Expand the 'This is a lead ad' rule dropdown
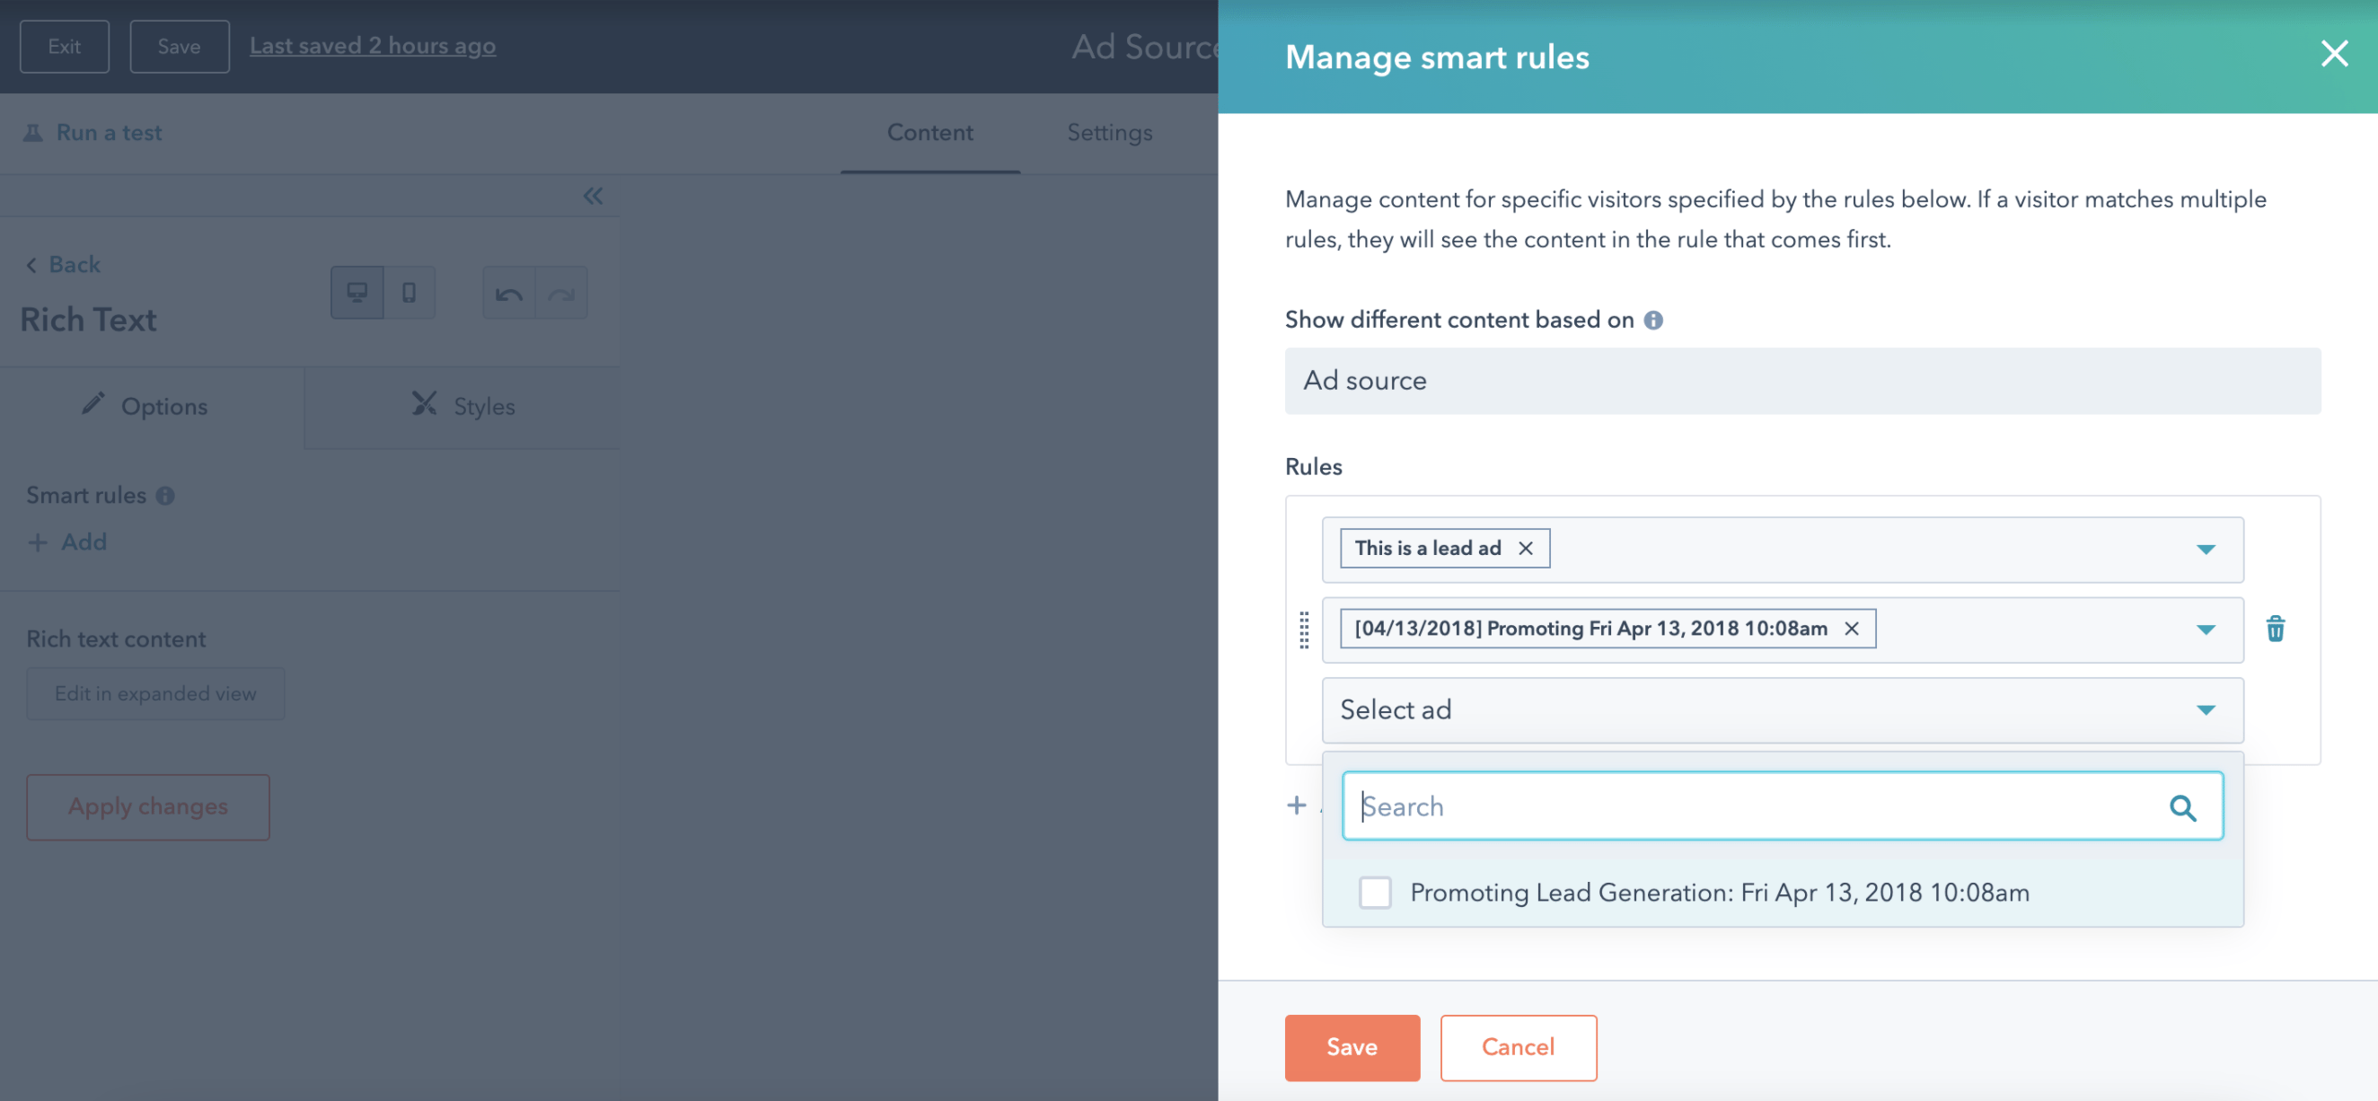This screenshot has height=1101, width=2378. [x=2206, y=549]
